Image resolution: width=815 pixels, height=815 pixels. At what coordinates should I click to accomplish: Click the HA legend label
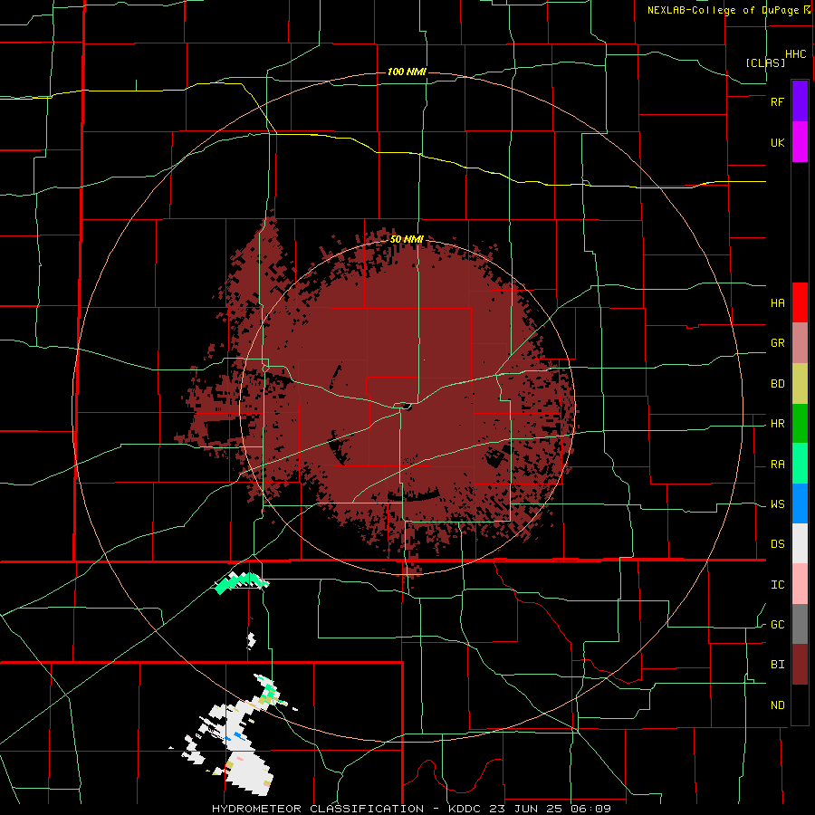[777, 303]
